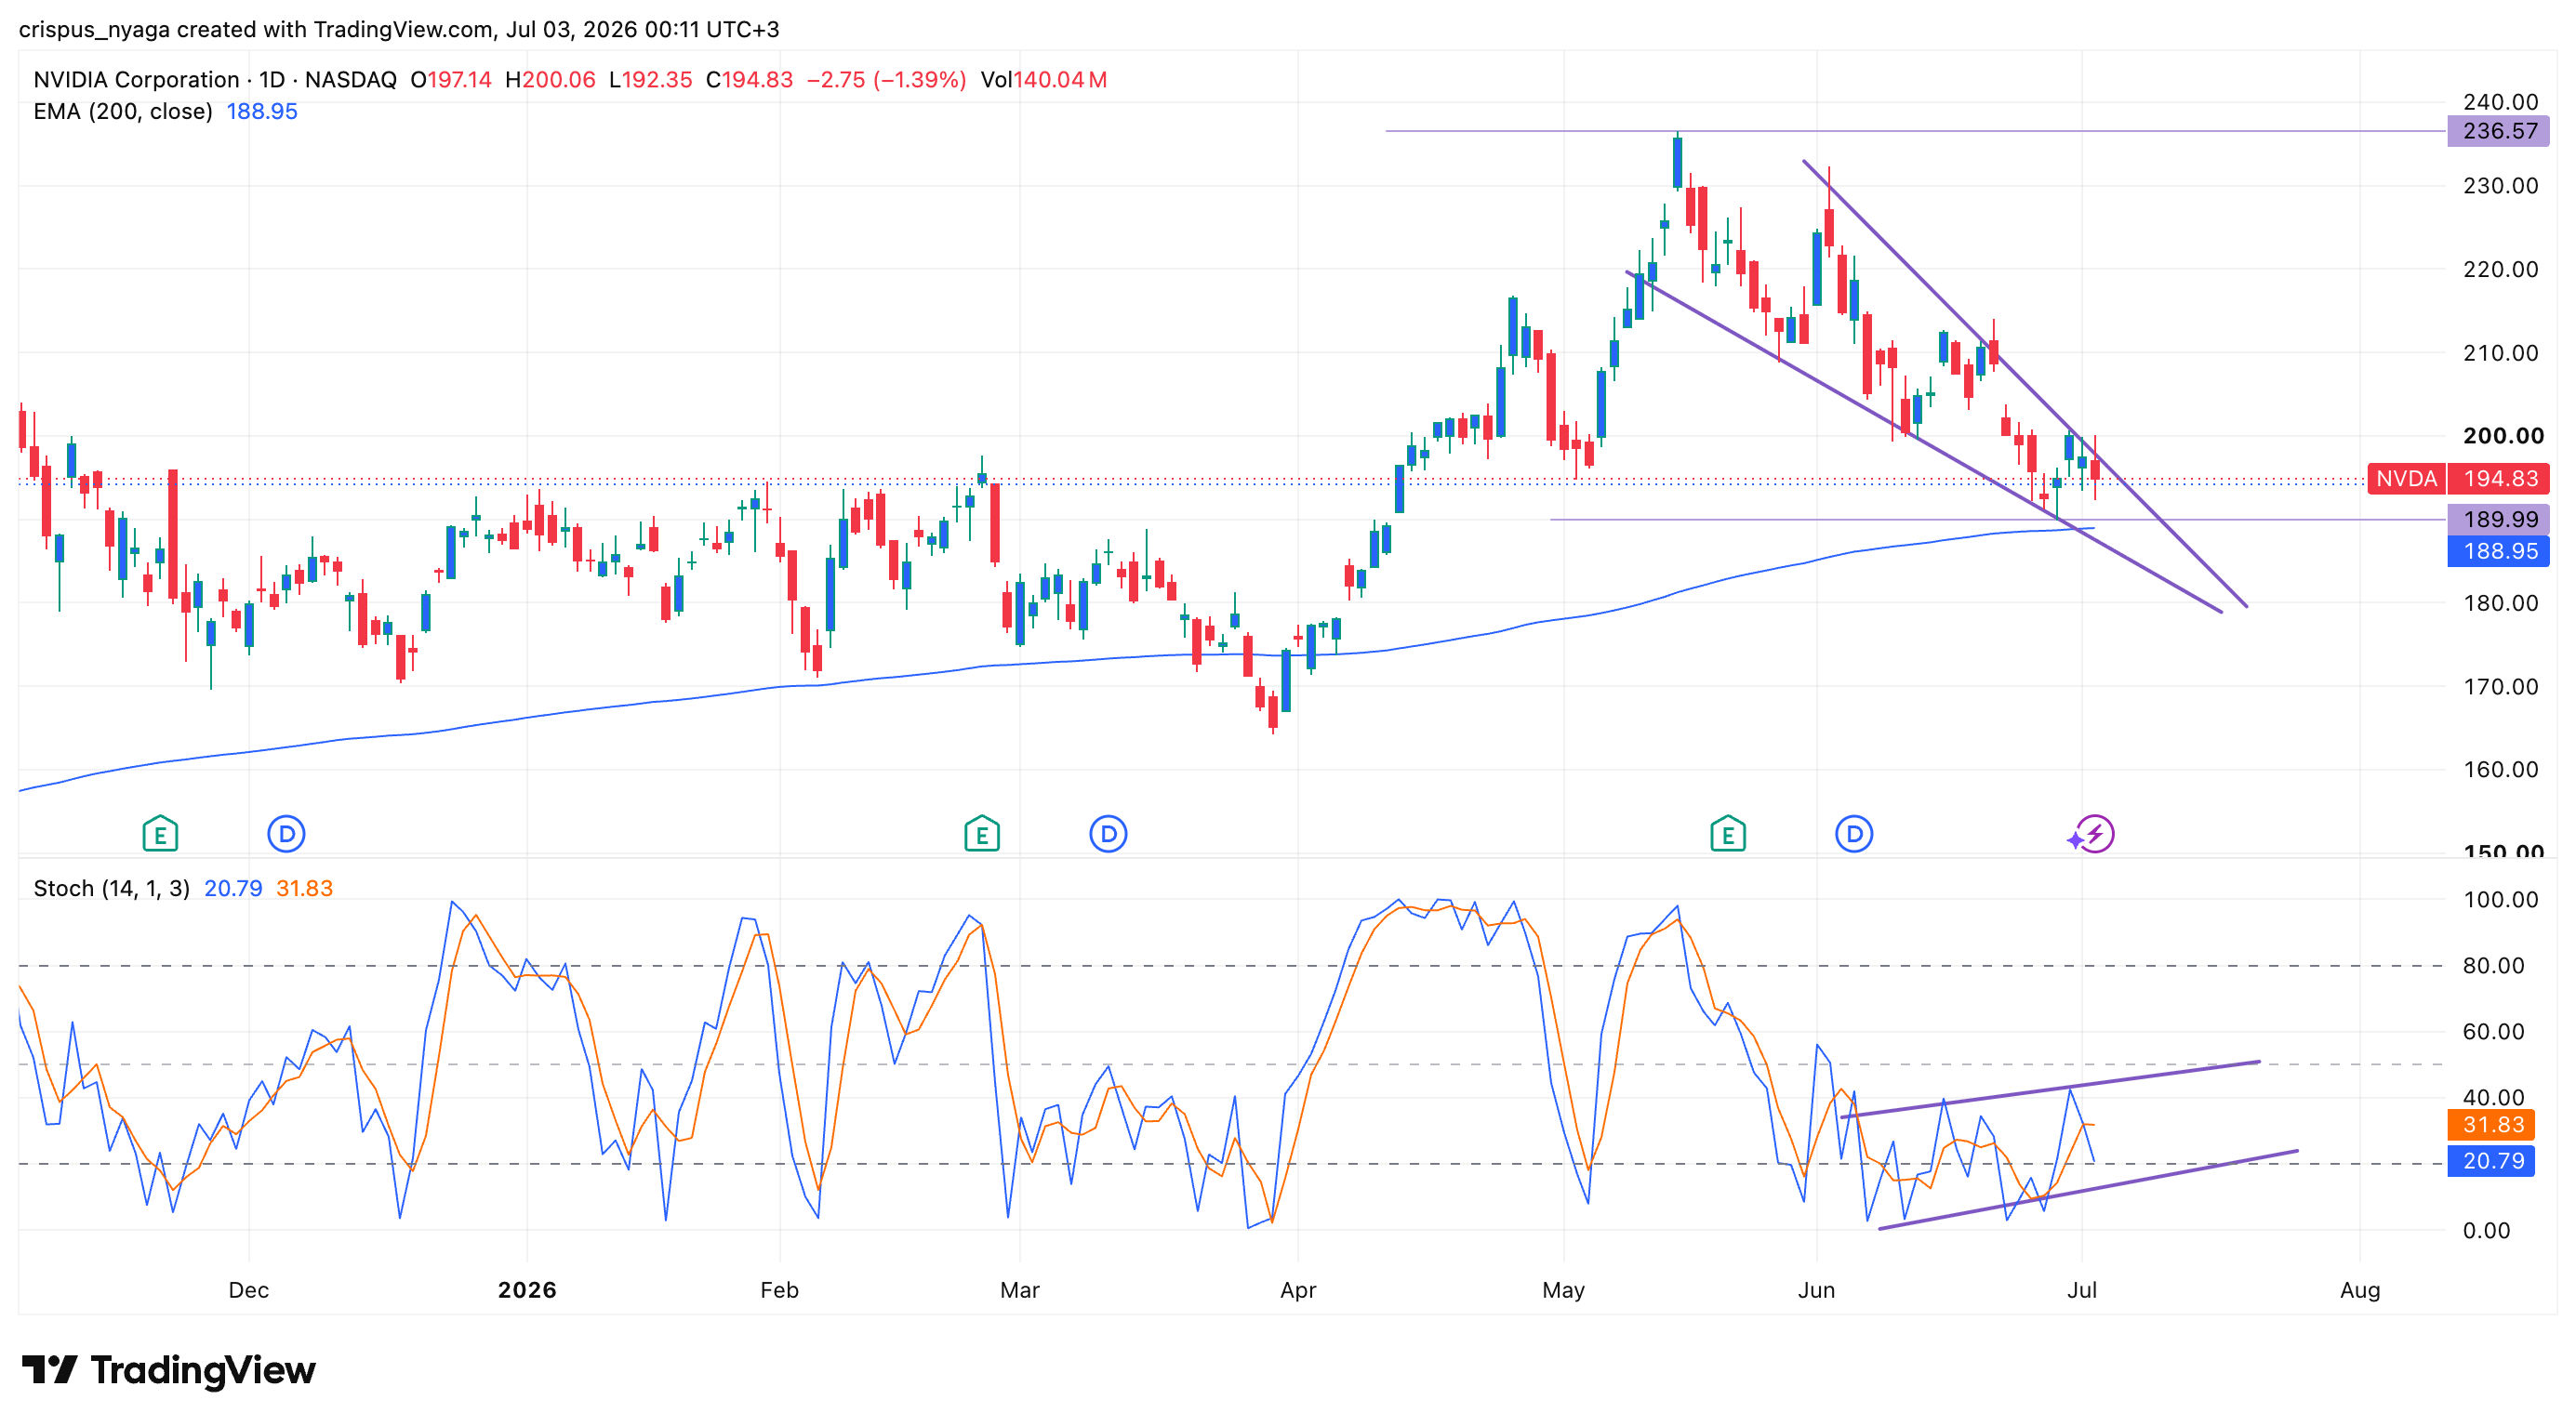Viewport: 2576px width, 1426px height.
Task: Select the March dividend D icon
Action: tap(1108, 834)
